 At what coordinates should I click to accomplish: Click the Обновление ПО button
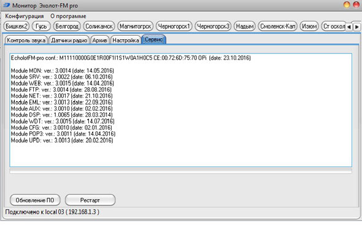35,200
